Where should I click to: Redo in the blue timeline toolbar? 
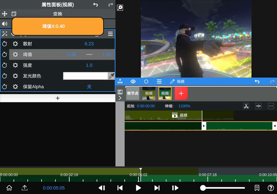coord(272,81)
